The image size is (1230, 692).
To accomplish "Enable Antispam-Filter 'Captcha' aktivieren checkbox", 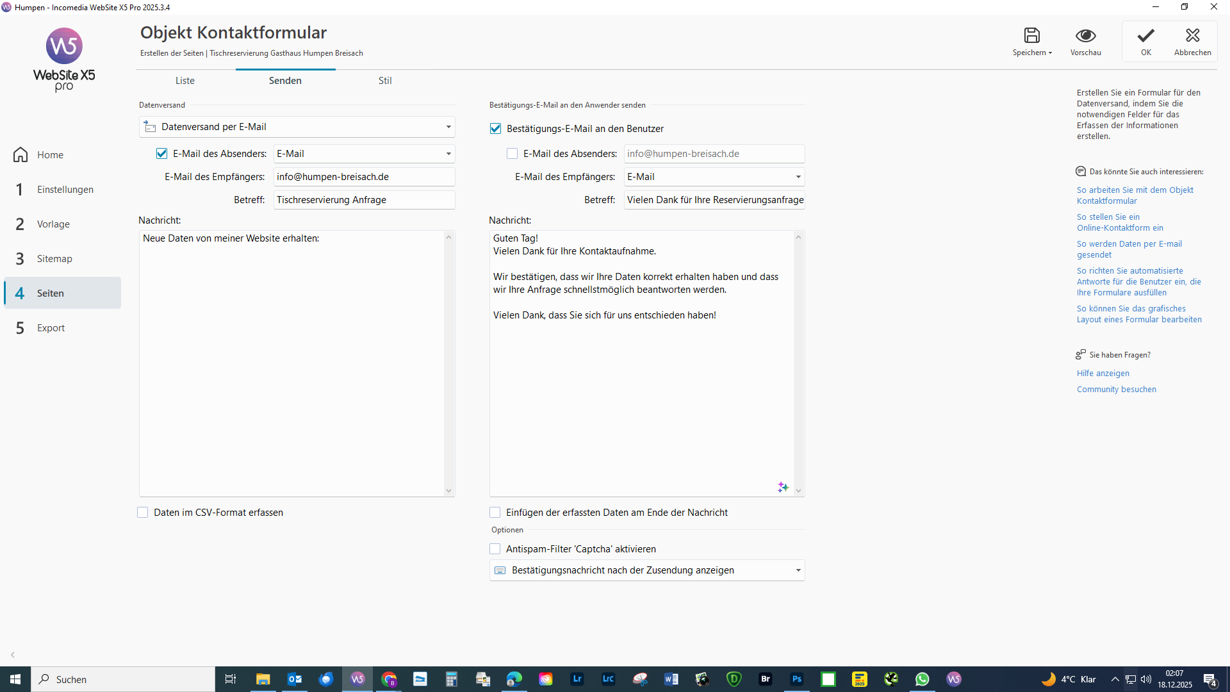I will 495,549.
